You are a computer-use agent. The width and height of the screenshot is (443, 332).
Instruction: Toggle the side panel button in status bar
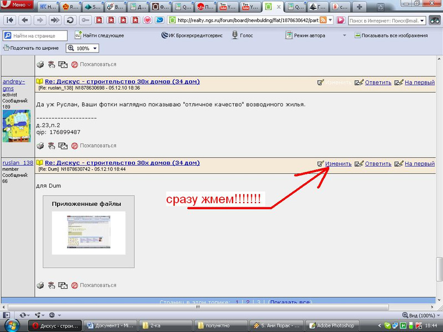tap(6, 315)
